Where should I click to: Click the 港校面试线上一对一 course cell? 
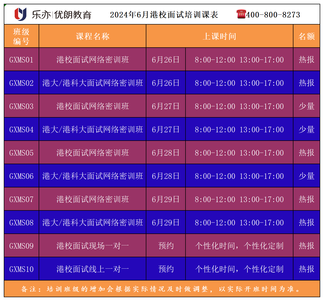[x=92, y=269]
